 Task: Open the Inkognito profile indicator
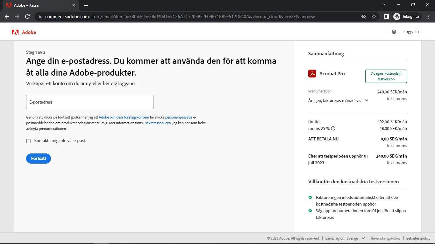point(407,17)
